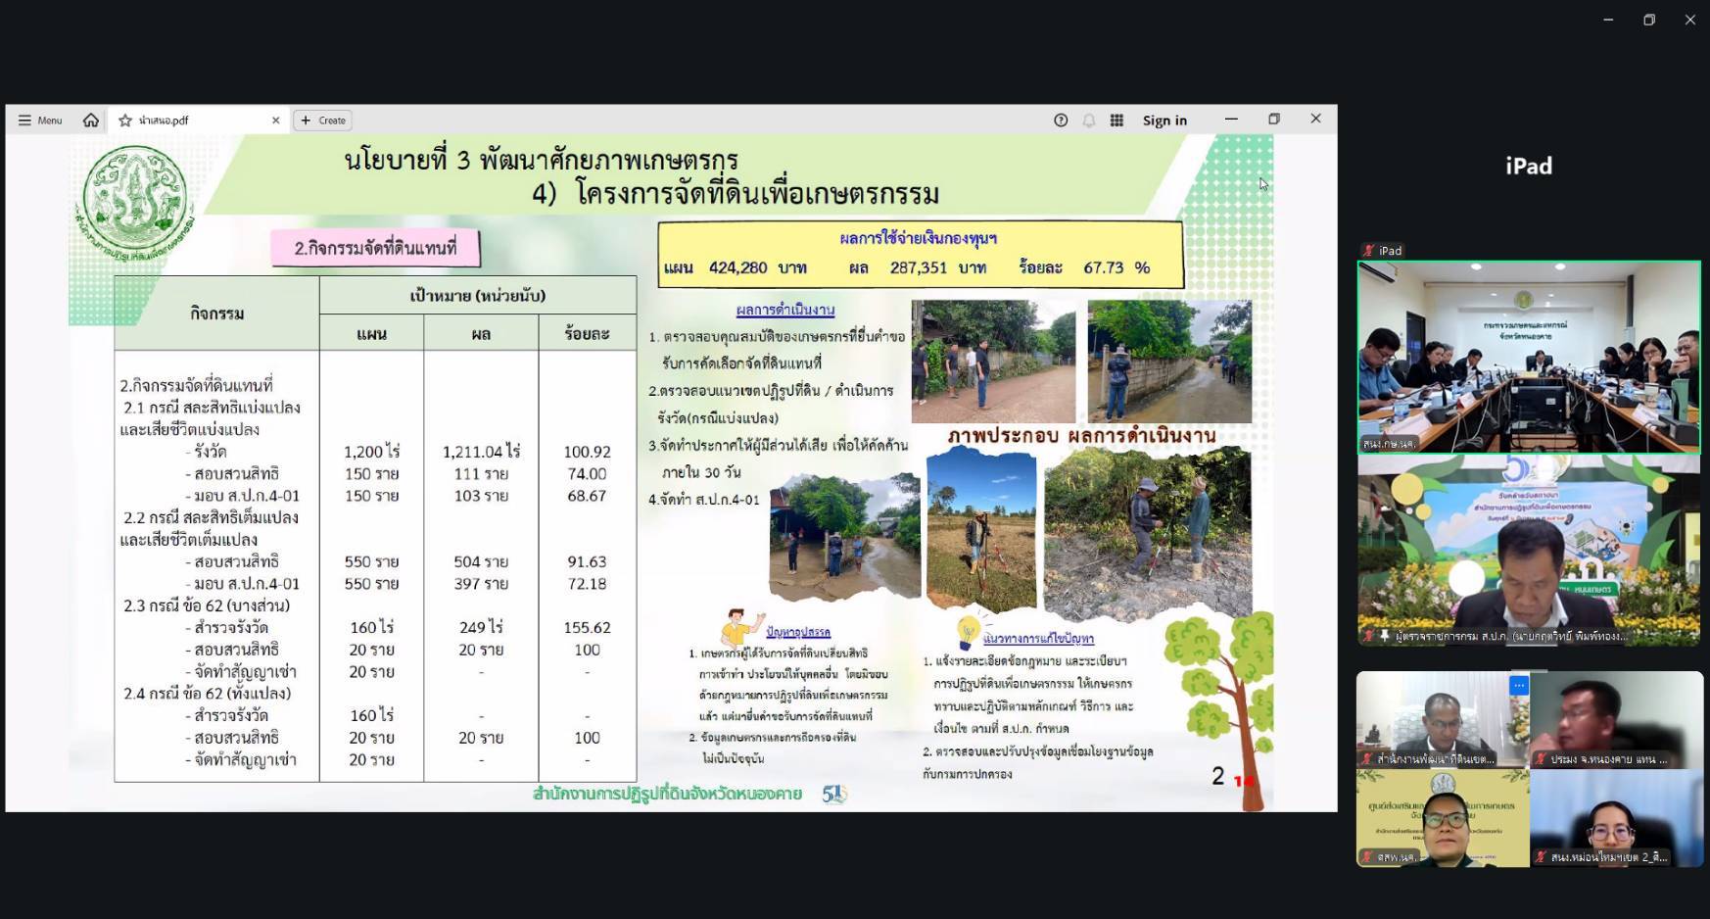The width and height of the screenshot is (1710, 919).
Task: Close the นำเสนอ.pdf tab
Action: [x=275, y=121]
